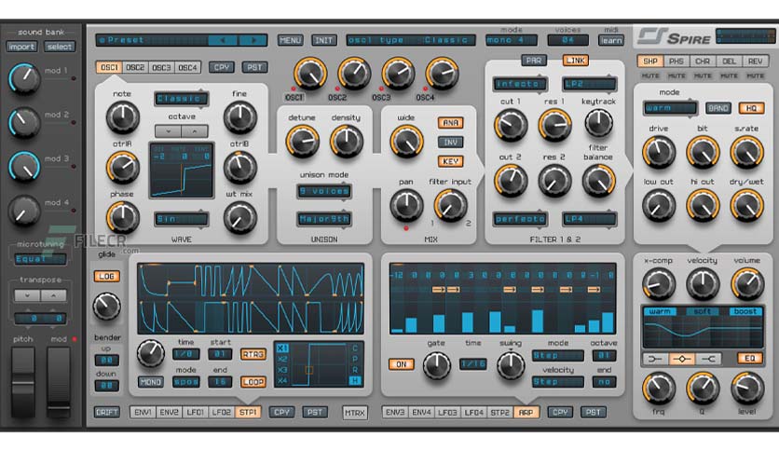This screenshot has height=451, width=779.
Task: Click the midi learn button
Action: pos(611,40)
